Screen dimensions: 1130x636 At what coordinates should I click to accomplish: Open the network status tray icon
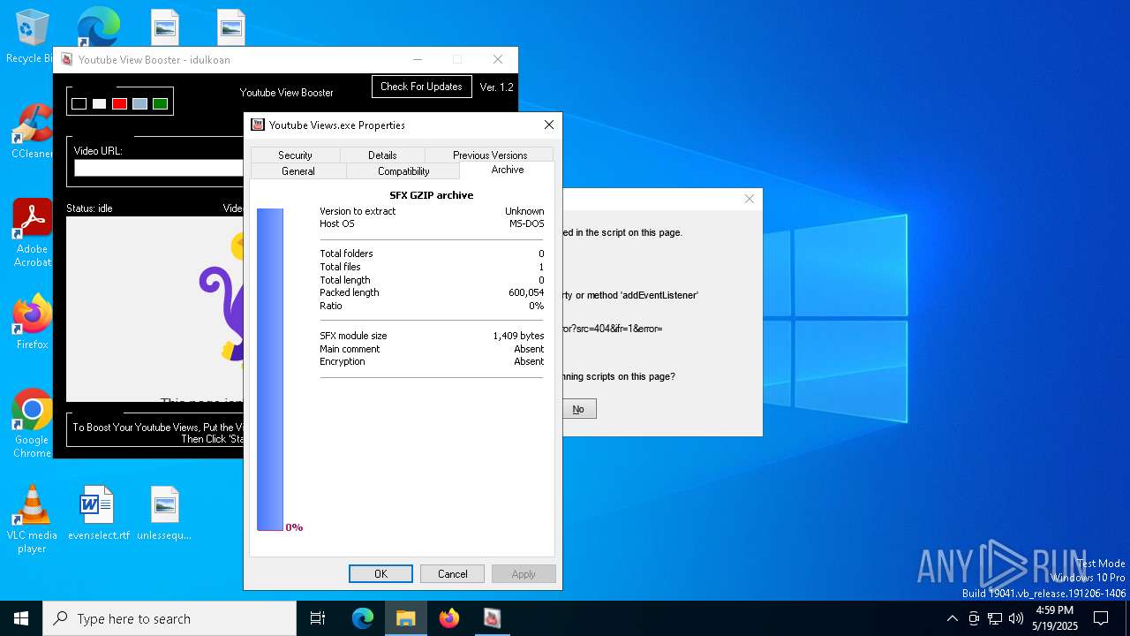pyautogui.click(x=995, y=618)
